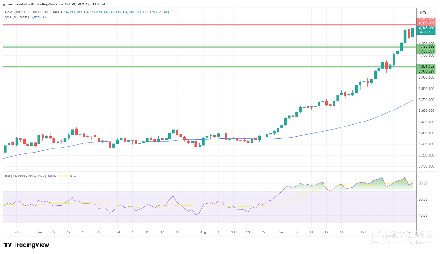Viewport: 440px width, 254px height.
Task: Open the USD currency label on price axis
Action: click(x=423, y=12)
